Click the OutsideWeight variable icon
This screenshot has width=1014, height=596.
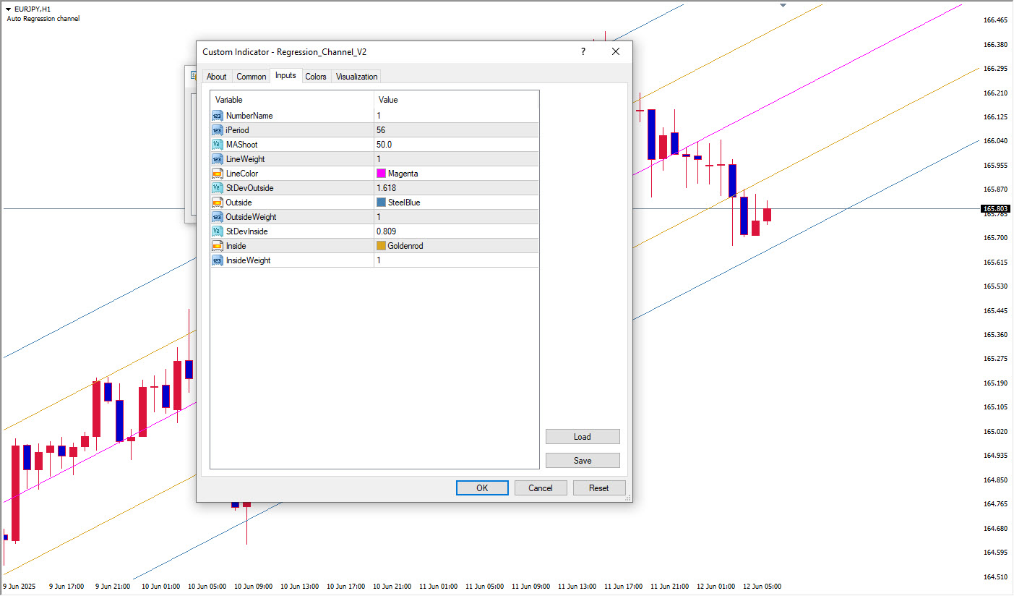click(x=218, y=217)
